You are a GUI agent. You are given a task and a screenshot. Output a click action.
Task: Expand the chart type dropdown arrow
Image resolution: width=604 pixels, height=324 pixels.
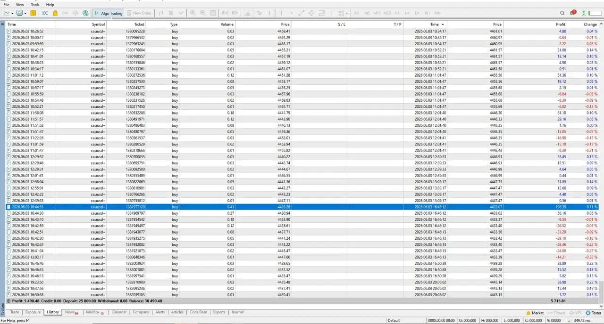click(13, 13)
